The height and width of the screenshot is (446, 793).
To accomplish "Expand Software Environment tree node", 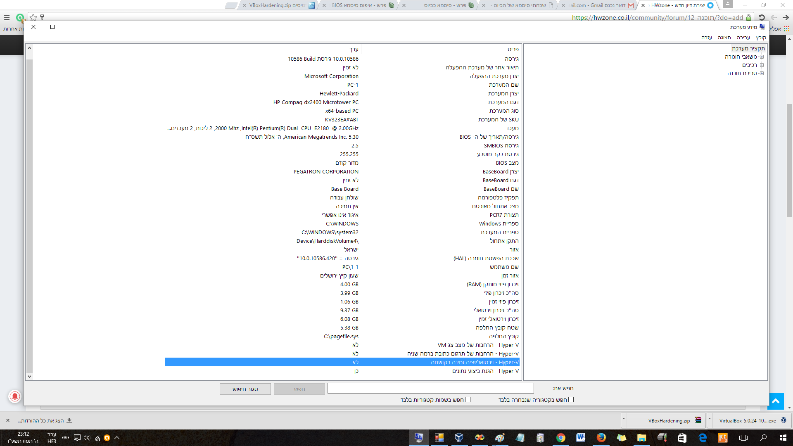I will 762,74.
